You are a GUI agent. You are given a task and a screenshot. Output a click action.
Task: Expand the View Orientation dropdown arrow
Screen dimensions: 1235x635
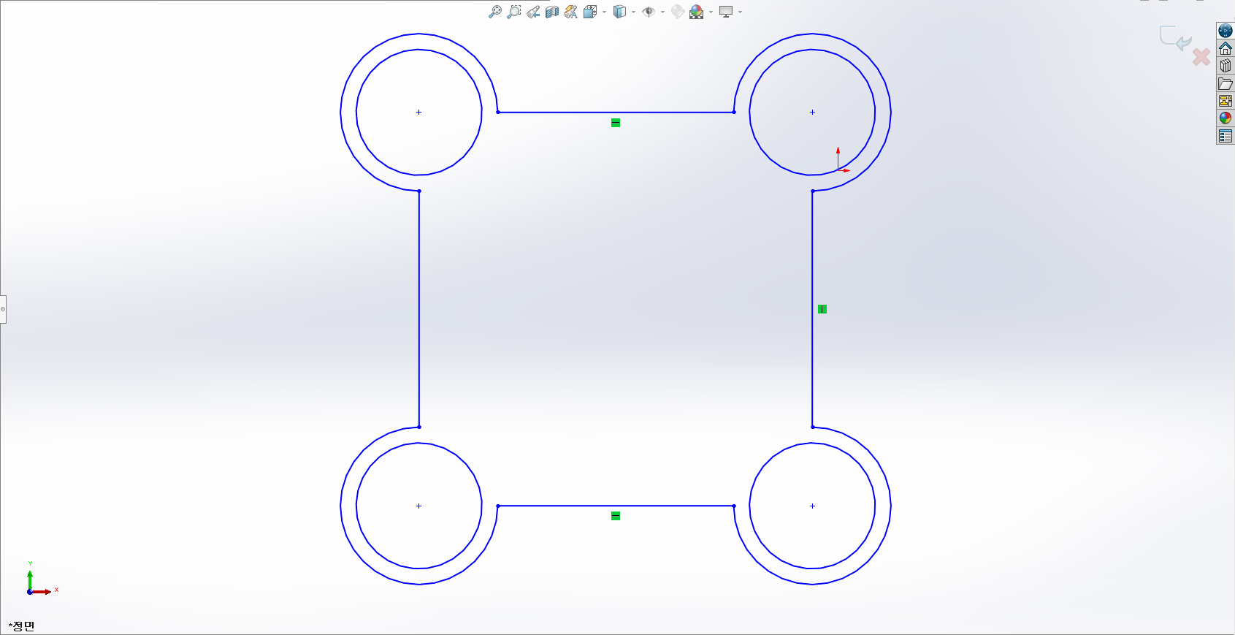pos(605,12)
